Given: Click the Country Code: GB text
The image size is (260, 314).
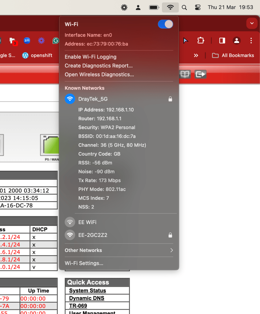Looking at the screenshot, I should click(99, 154).
